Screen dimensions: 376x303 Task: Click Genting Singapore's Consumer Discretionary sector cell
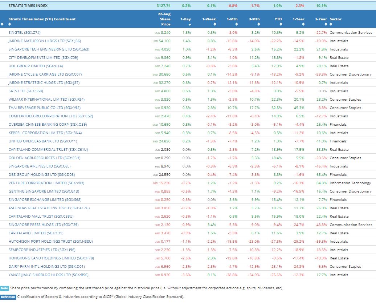point(351,191)
